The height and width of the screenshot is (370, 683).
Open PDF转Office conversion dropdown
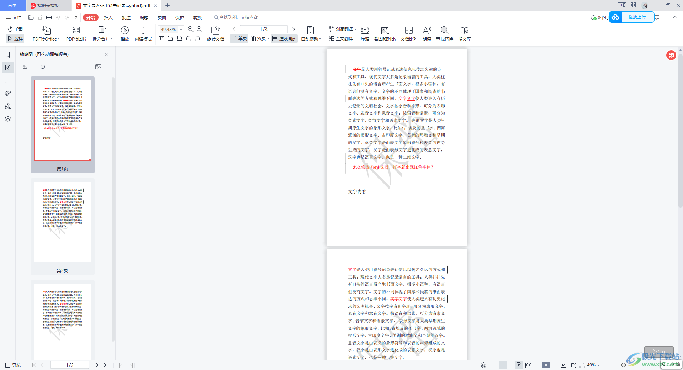pyautogui.click(x=46, y=34)
